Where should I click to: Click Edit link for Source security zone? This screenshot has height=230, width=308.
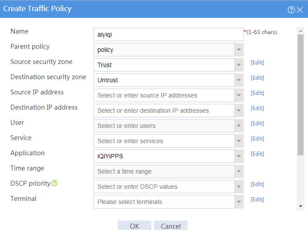click(x=257, y=63)
